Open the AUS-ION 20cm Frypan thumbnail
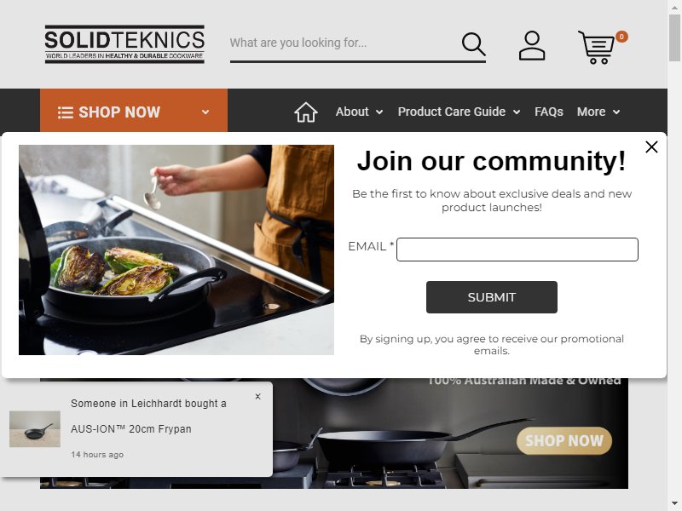Screen dimensions: 682x511 35,429
